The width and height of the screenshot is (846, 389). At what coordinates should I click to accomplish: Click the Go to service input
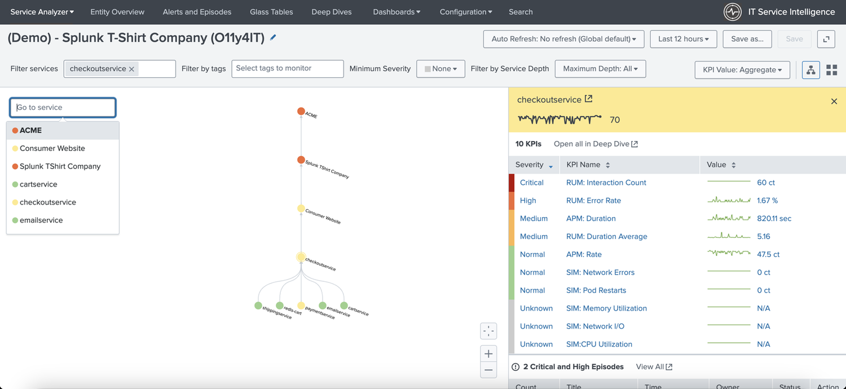(63, 107)
